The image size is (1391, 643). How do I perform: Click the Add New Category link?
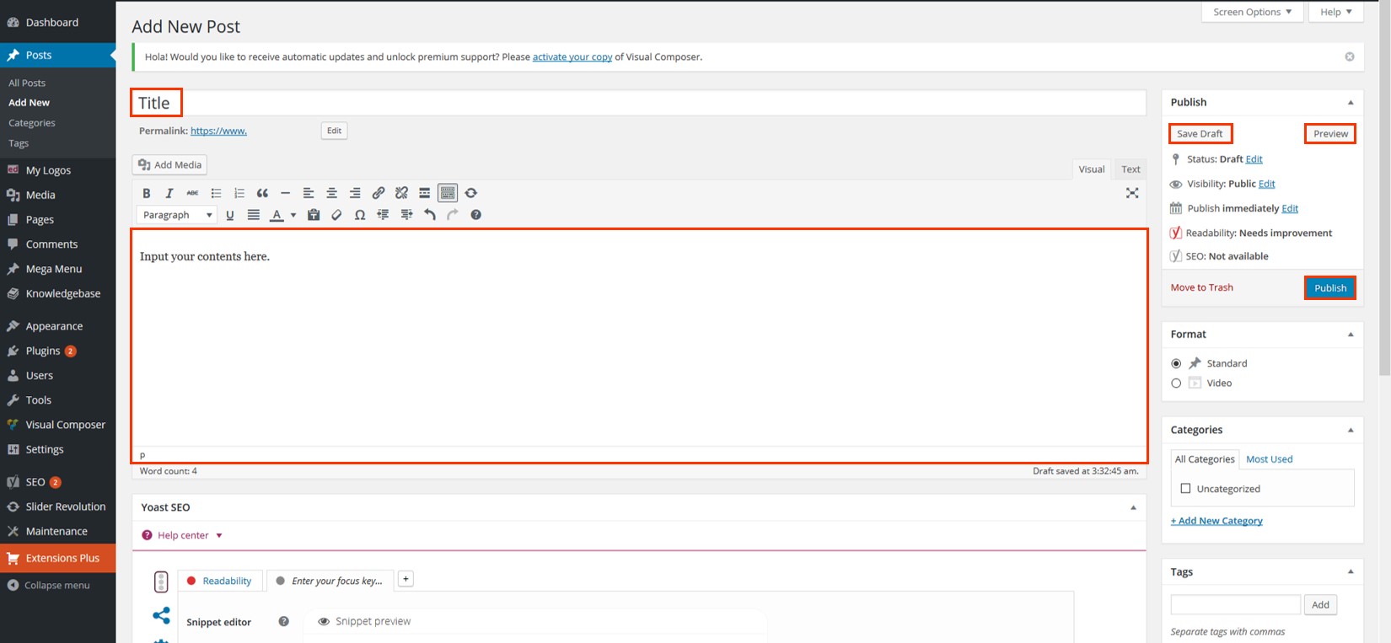tap(1216, 521)
